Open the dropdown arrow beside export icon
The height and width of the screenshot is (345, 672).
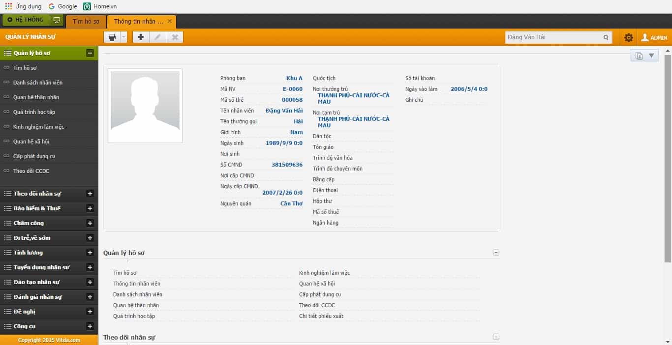652,56
